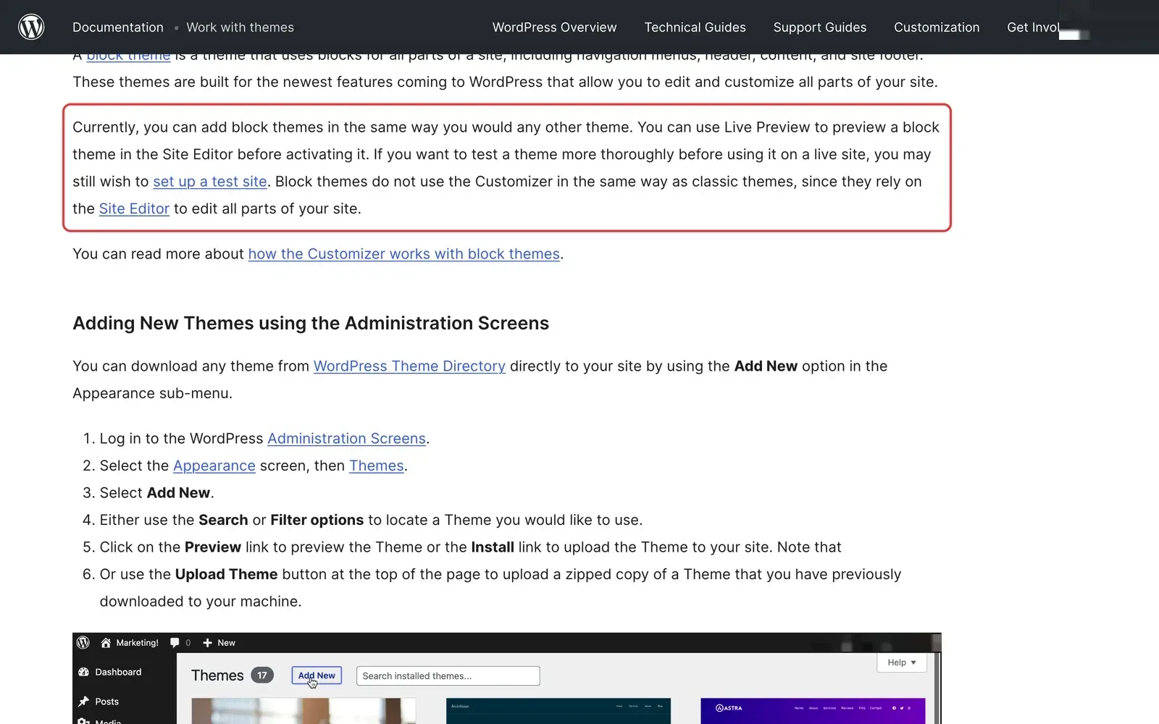This screenshot has height=724, width=1159.
Task: Follow the Appearance link in step 2
Action: (x=214, y=466)
